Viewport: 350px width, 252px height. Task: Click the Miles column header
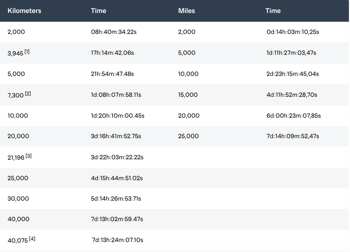187,11
